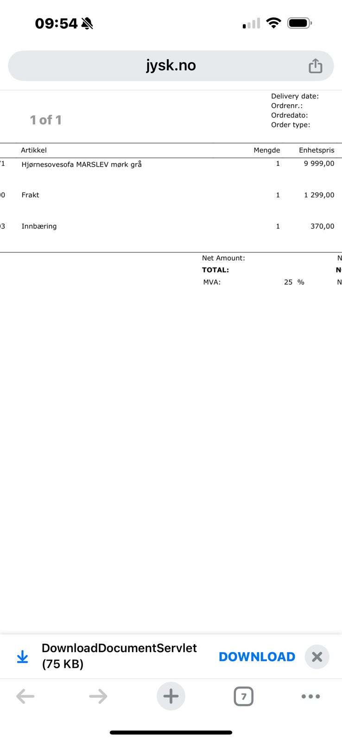The width and height of the screenshot is (342, 741).
Task: Tap the 09:54 clock in status bar
Action: click(x=56, y=23)
